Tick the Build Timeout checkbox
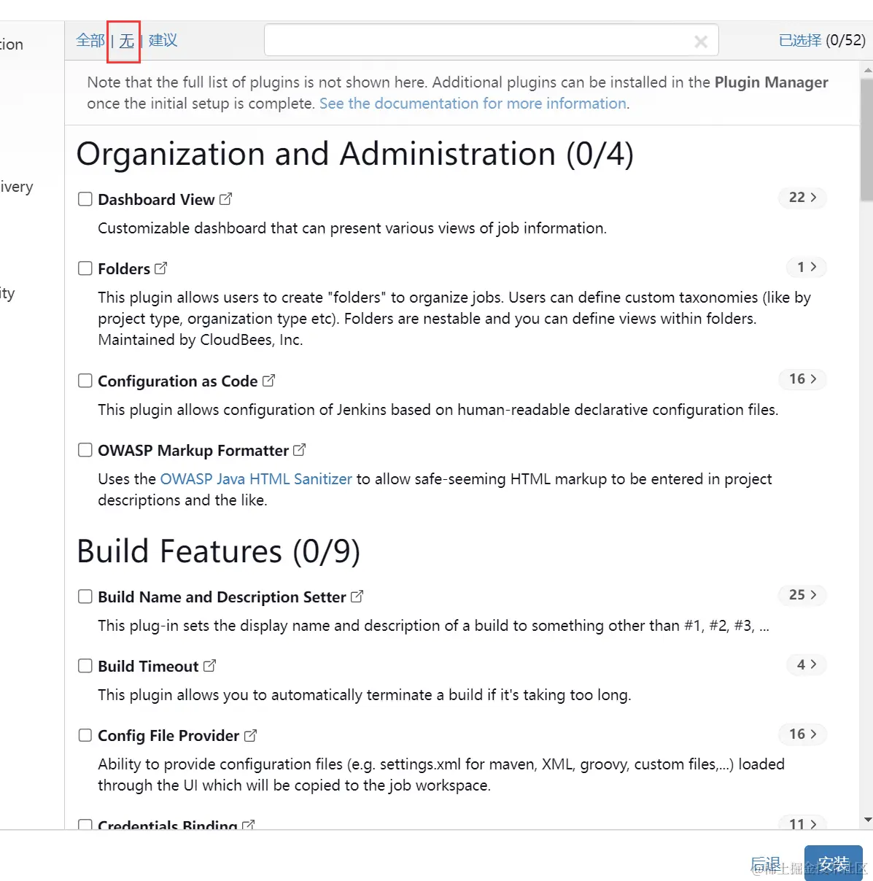The width and height of the screenshot is (873, 881). pos(85,666)
